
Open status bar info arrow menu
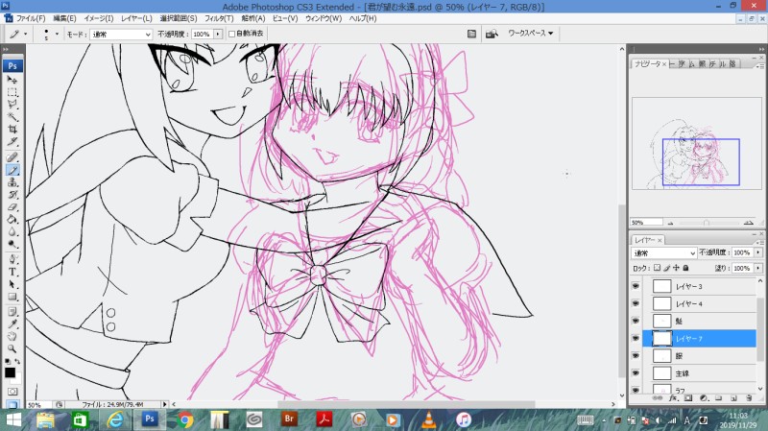[165, 404]
